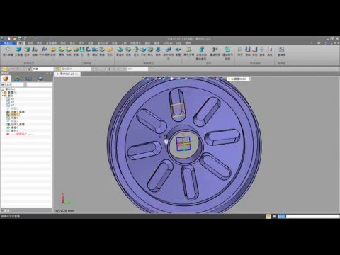Select the Thread feature tool

tap(95, 51)
